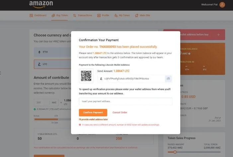
Task: Click the Ethereum diamond icon
Action: [x=39, y=52]
